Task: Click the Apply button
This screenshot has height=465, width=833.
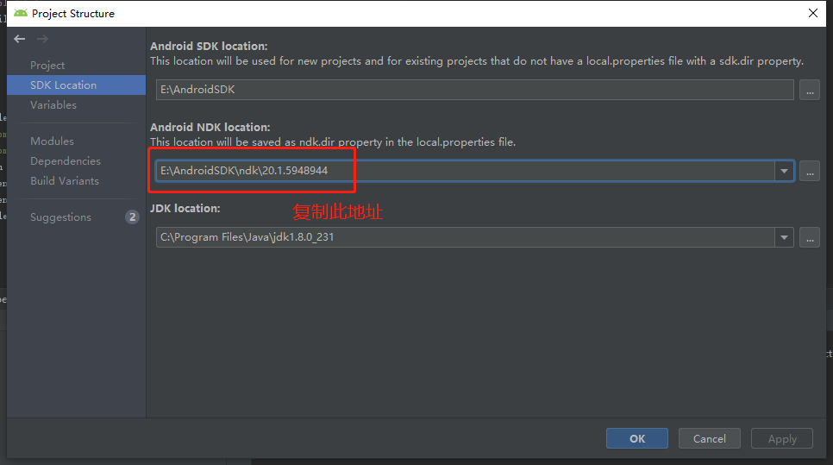Action: coord(782,438)
